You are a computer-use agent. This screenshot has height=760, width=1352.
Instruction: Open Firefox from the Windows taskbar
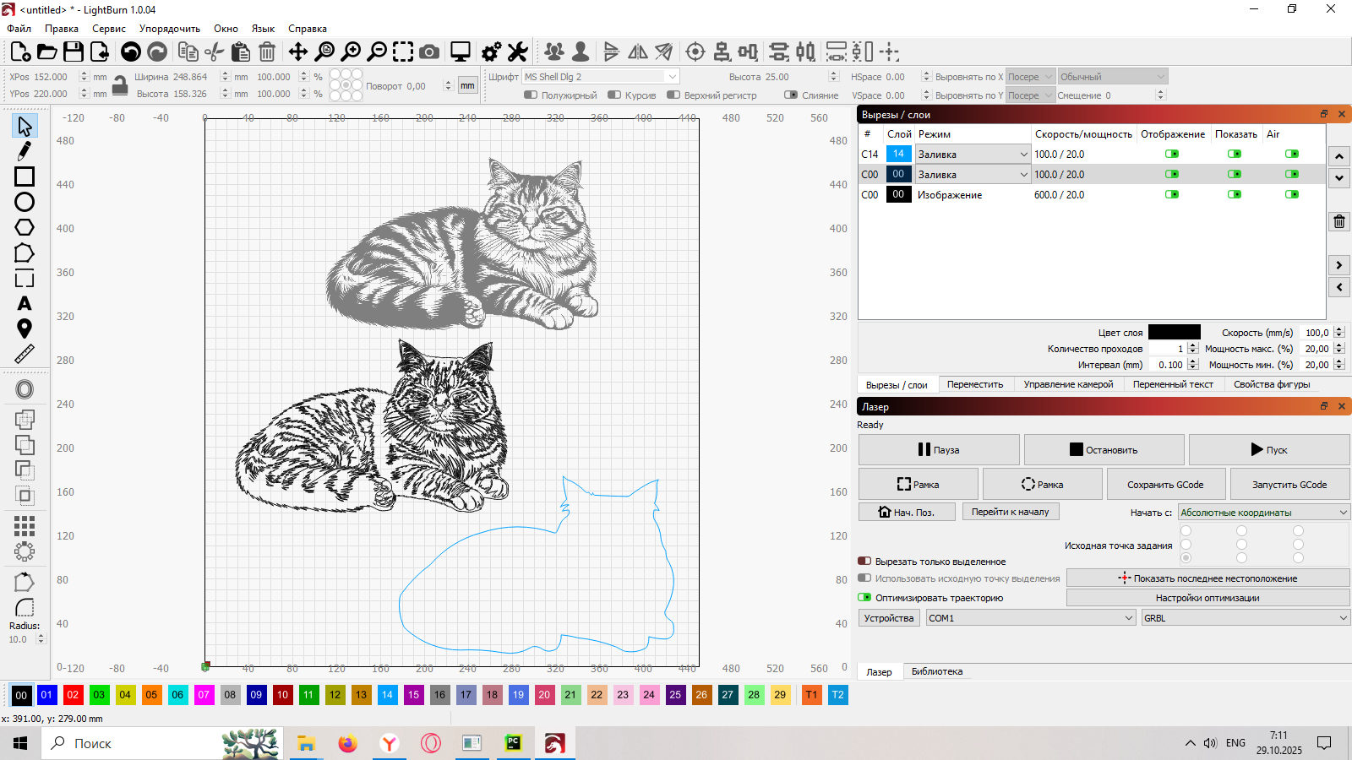[x=347, y=743]
